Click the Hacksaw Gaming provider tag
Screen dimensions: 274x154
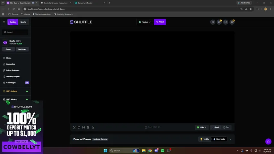click(100, 139)
